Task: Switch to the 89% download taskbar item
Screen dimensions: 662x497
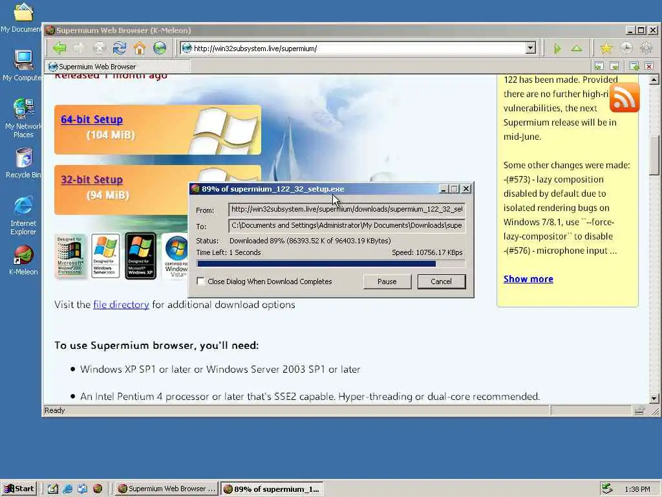Action: [x=272, y=489]
